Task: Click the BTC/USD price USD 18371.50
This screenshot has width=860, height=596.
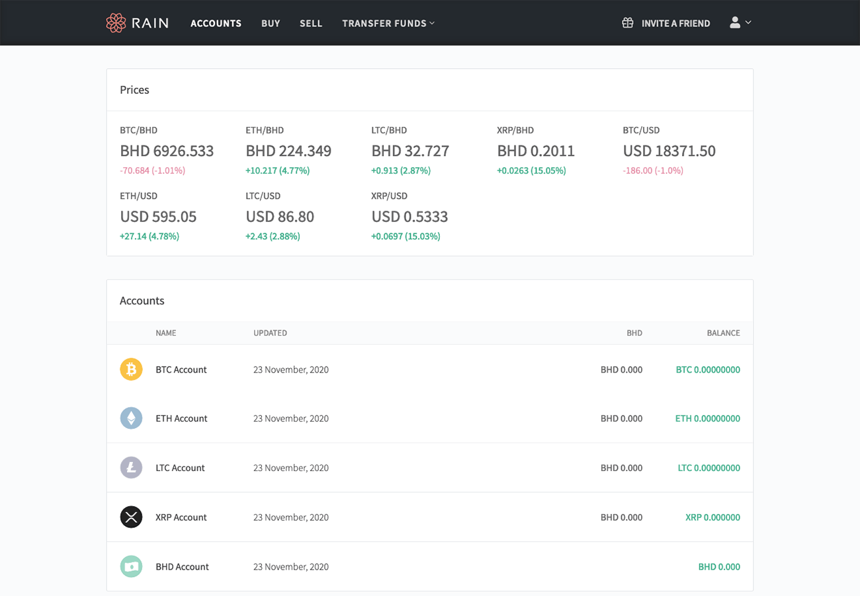Action: [x=669, y=151]
